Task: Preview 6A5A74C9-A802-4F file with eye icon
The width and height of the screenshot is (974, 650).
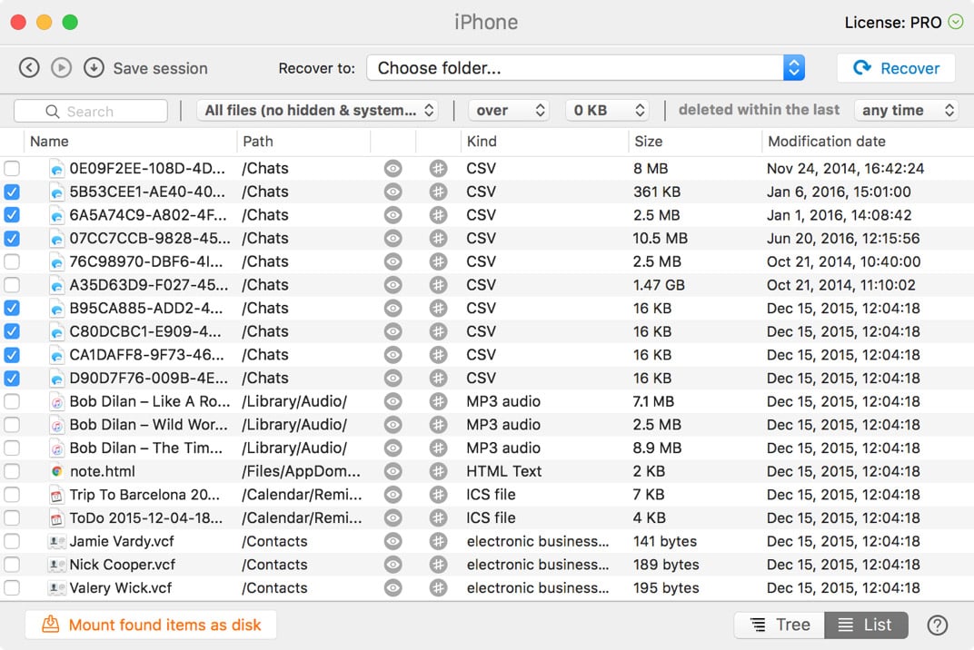Action: click(x=393, y=215)
